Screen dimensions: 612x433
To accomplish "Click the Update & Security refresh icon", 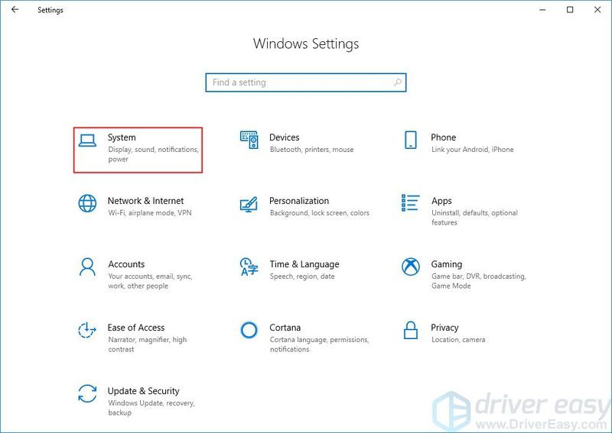I will (x=87, y=393).
